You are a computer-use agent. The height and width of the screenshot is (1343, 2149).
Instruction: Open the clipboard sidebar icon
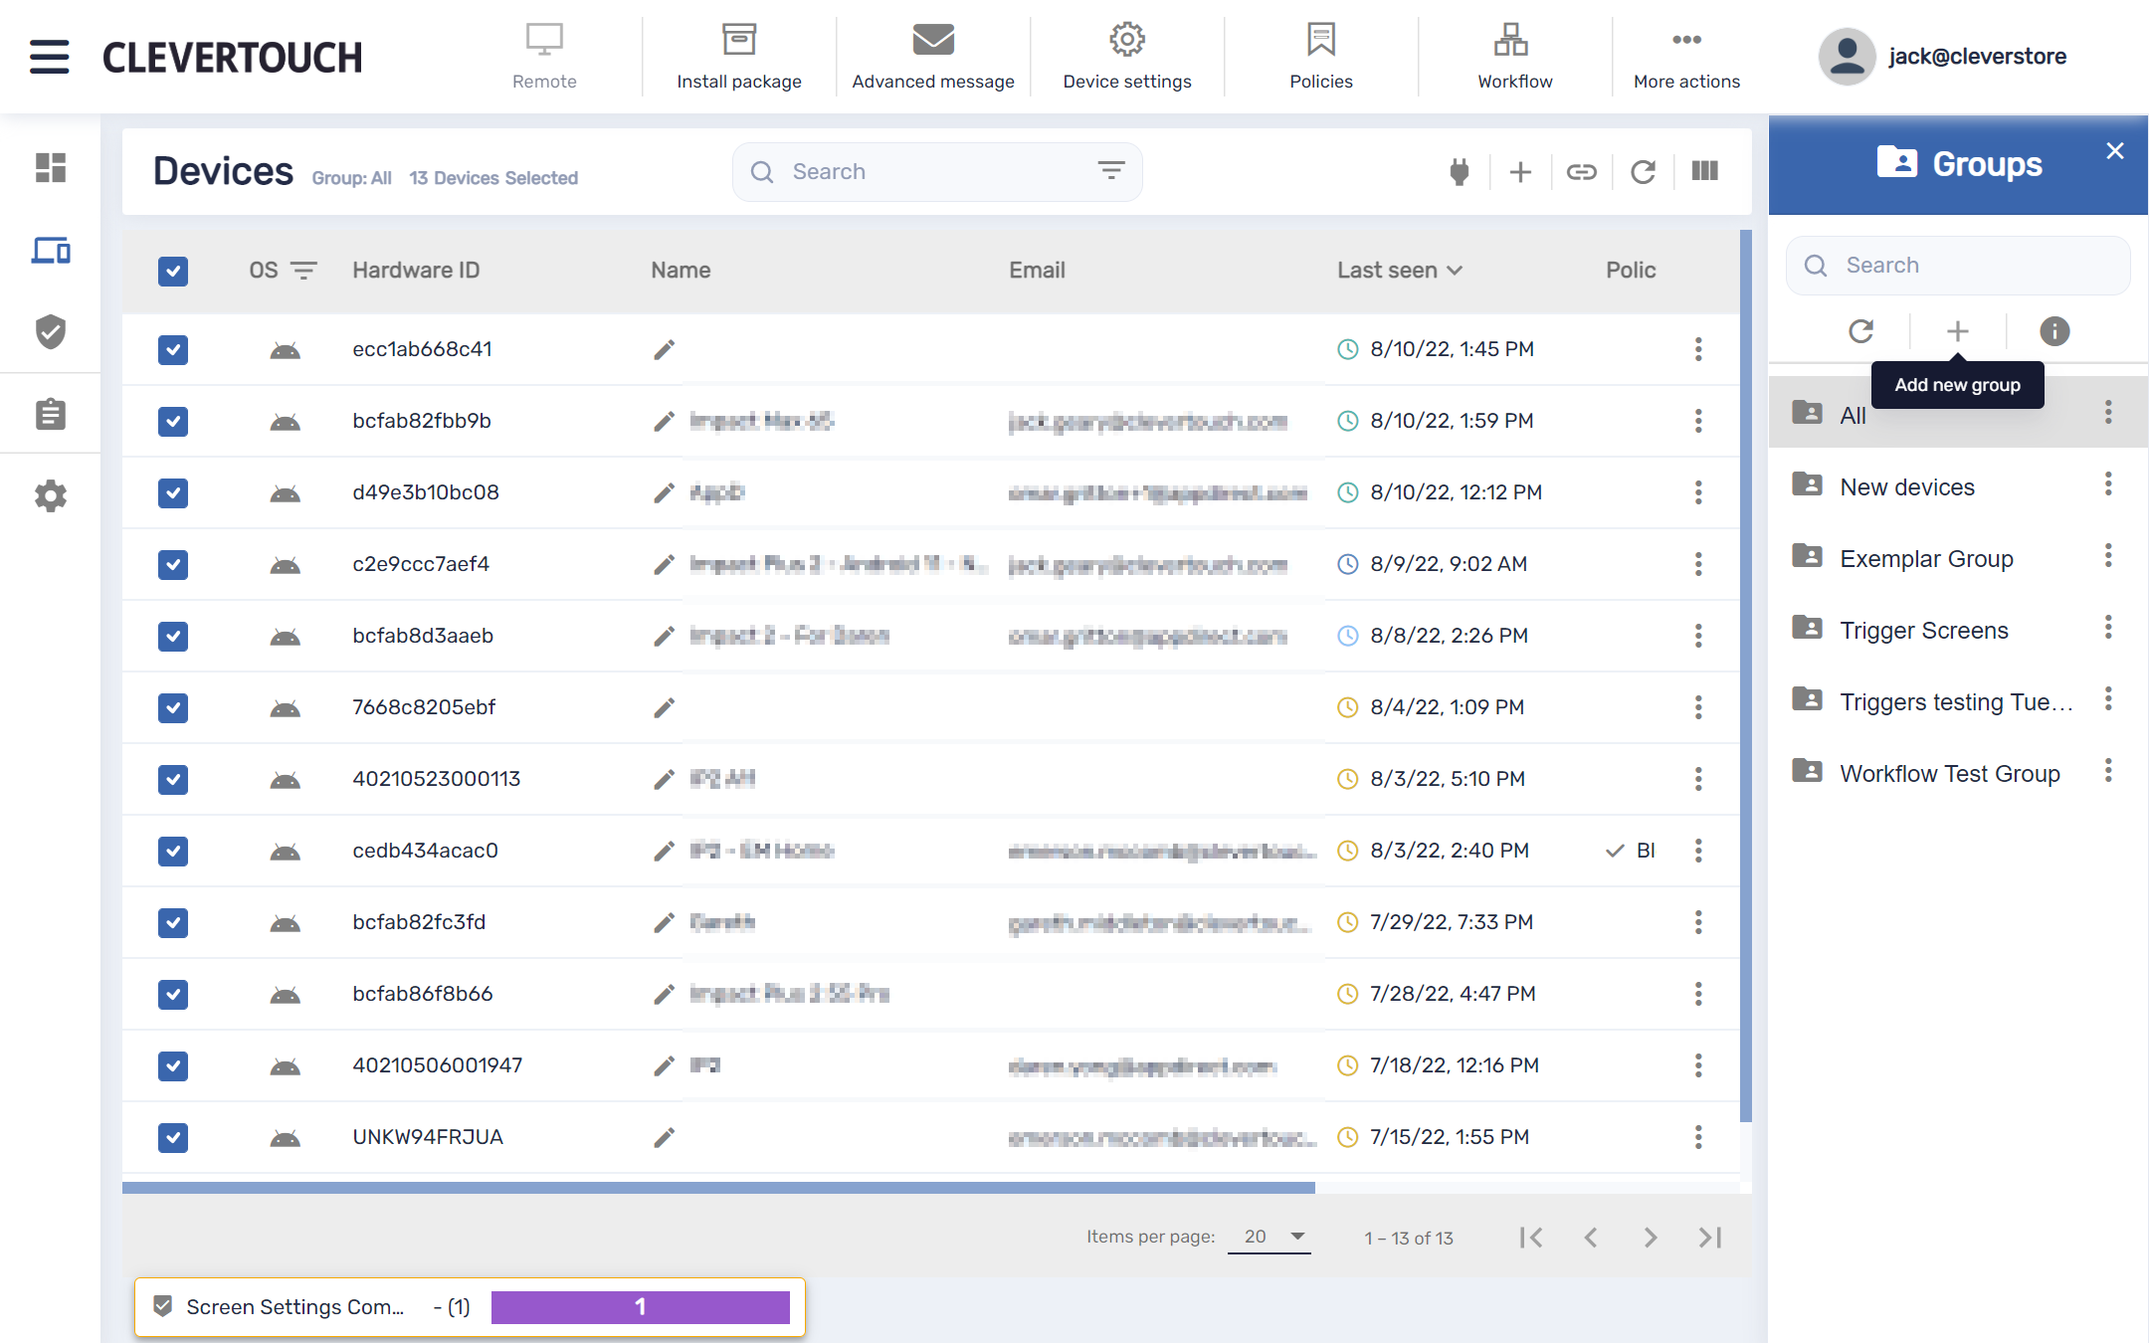[51, 414]
